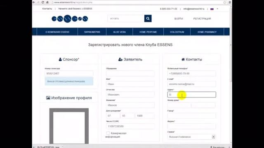
Task: Click ВОЙТИ to log in
Action: coord(179,18)
